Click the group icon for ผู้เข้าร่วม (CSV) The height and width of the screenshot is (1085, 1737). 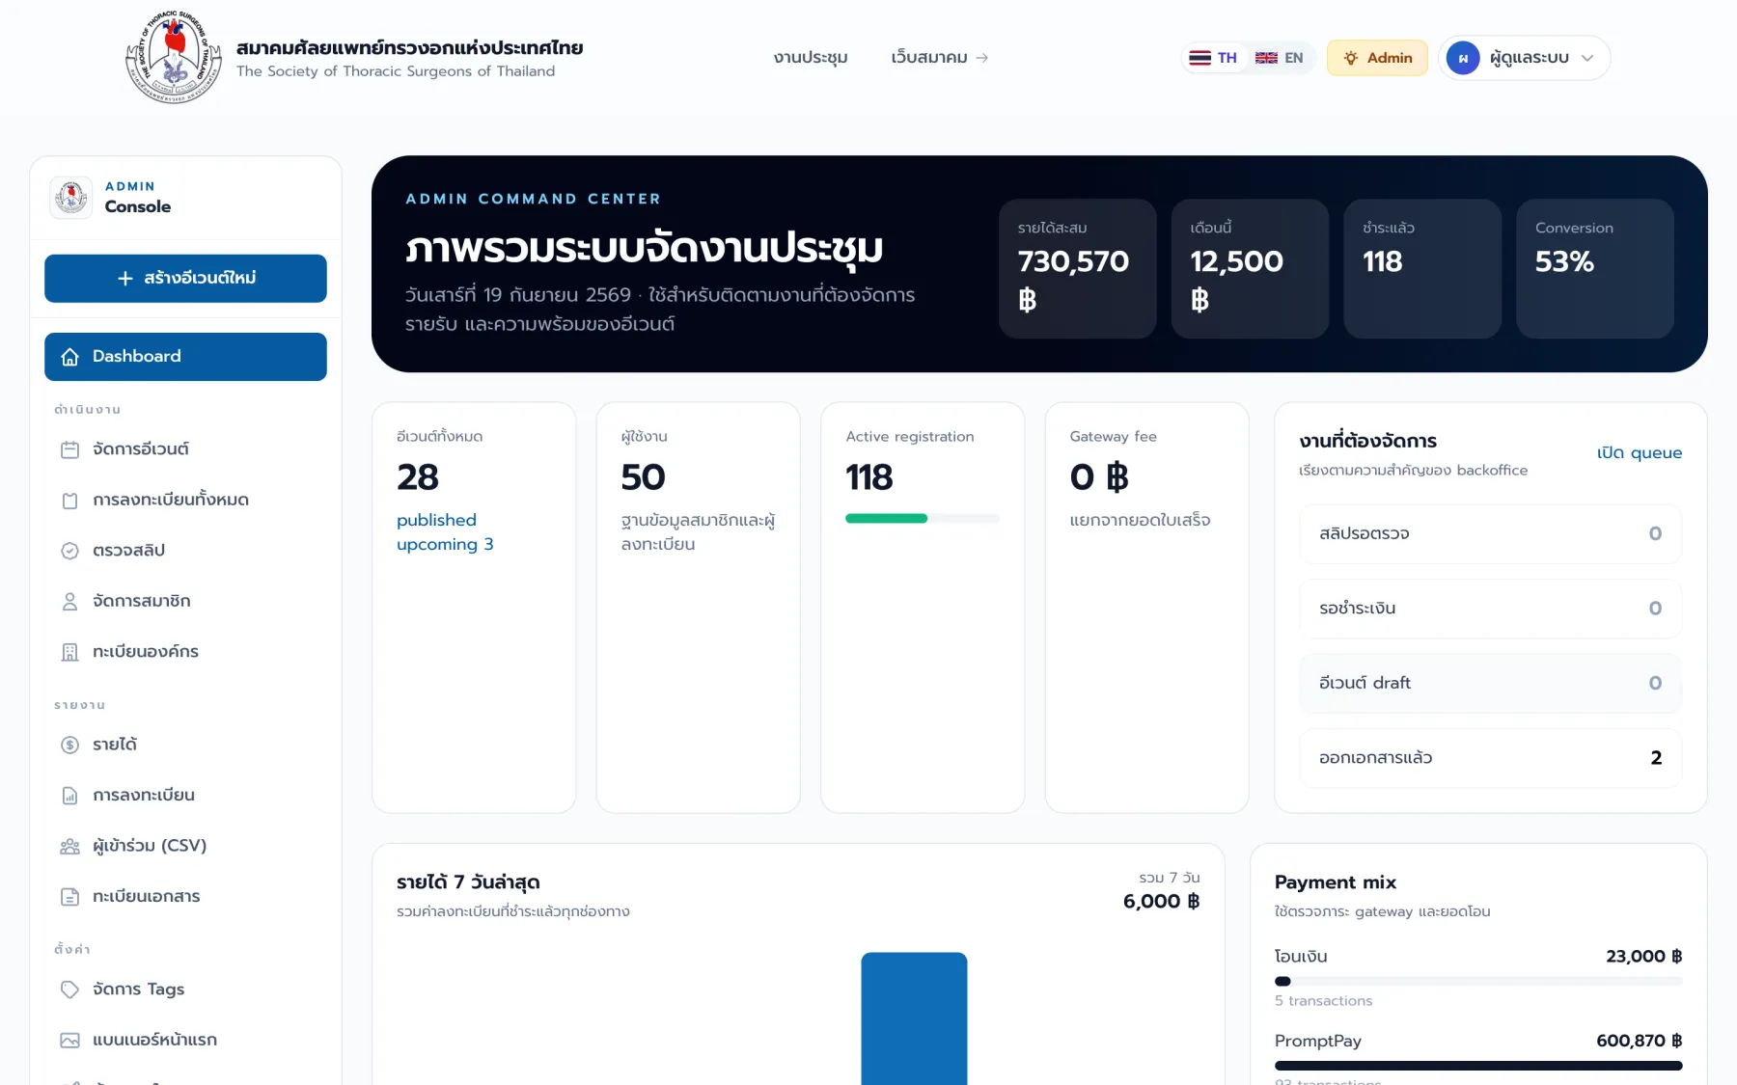tap(70, 846)
